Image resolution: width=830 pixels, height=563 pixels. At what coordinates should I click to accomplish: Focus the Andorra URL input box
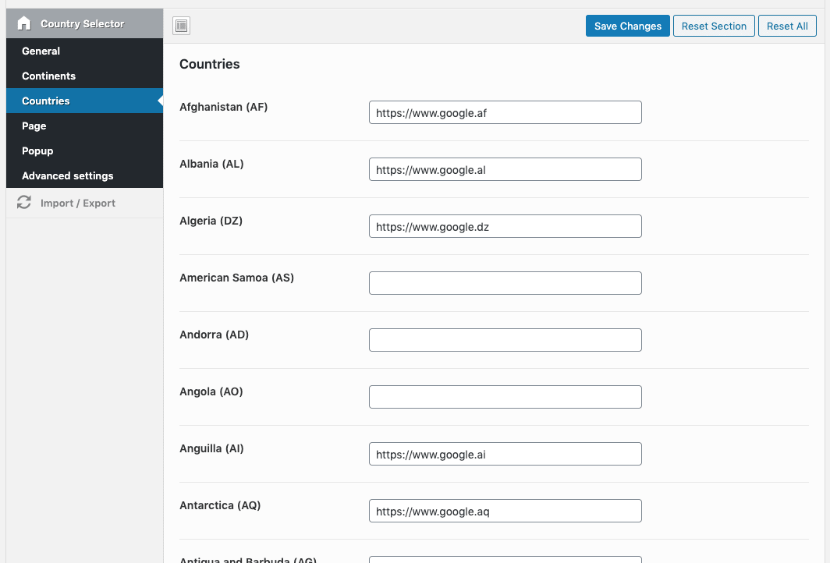(505, 339)
